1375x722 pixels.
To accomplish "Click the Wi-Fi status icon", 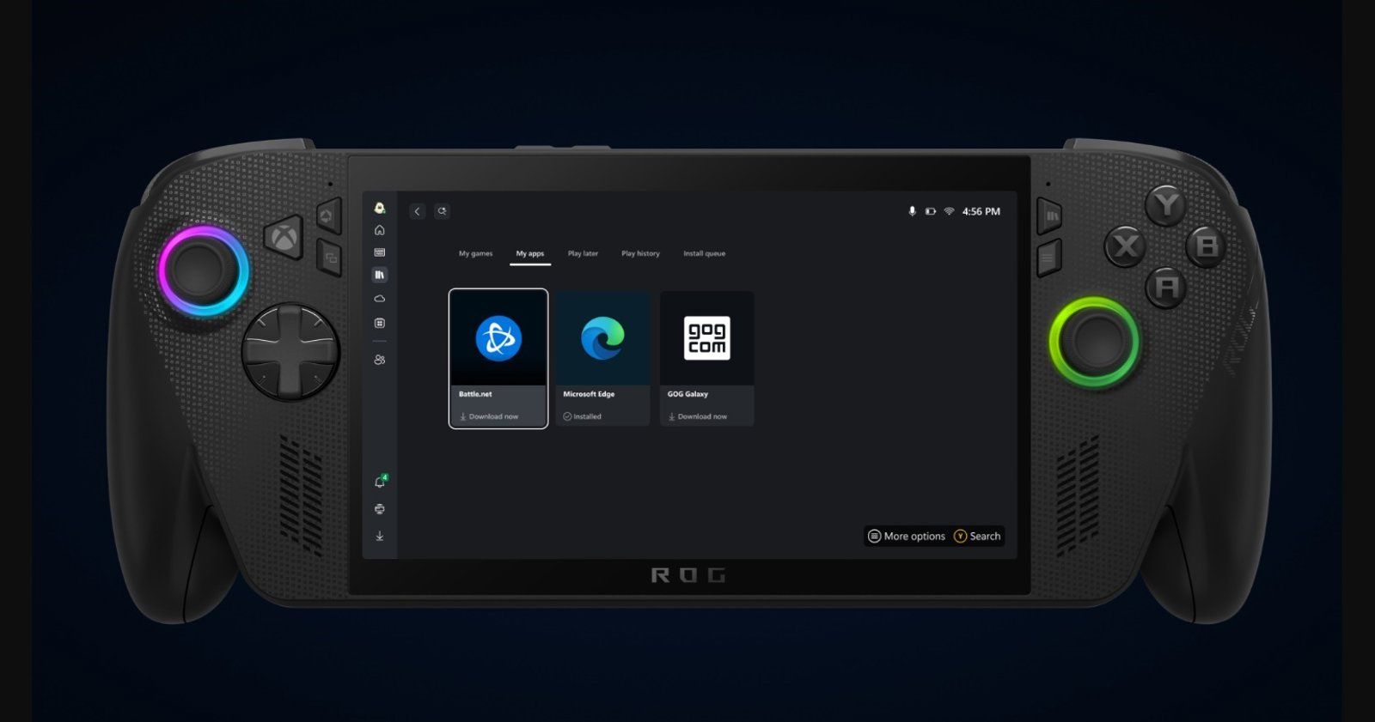I will coord(950,211).
